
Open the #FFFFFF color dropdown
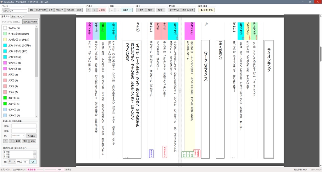[x=18, y=136]
